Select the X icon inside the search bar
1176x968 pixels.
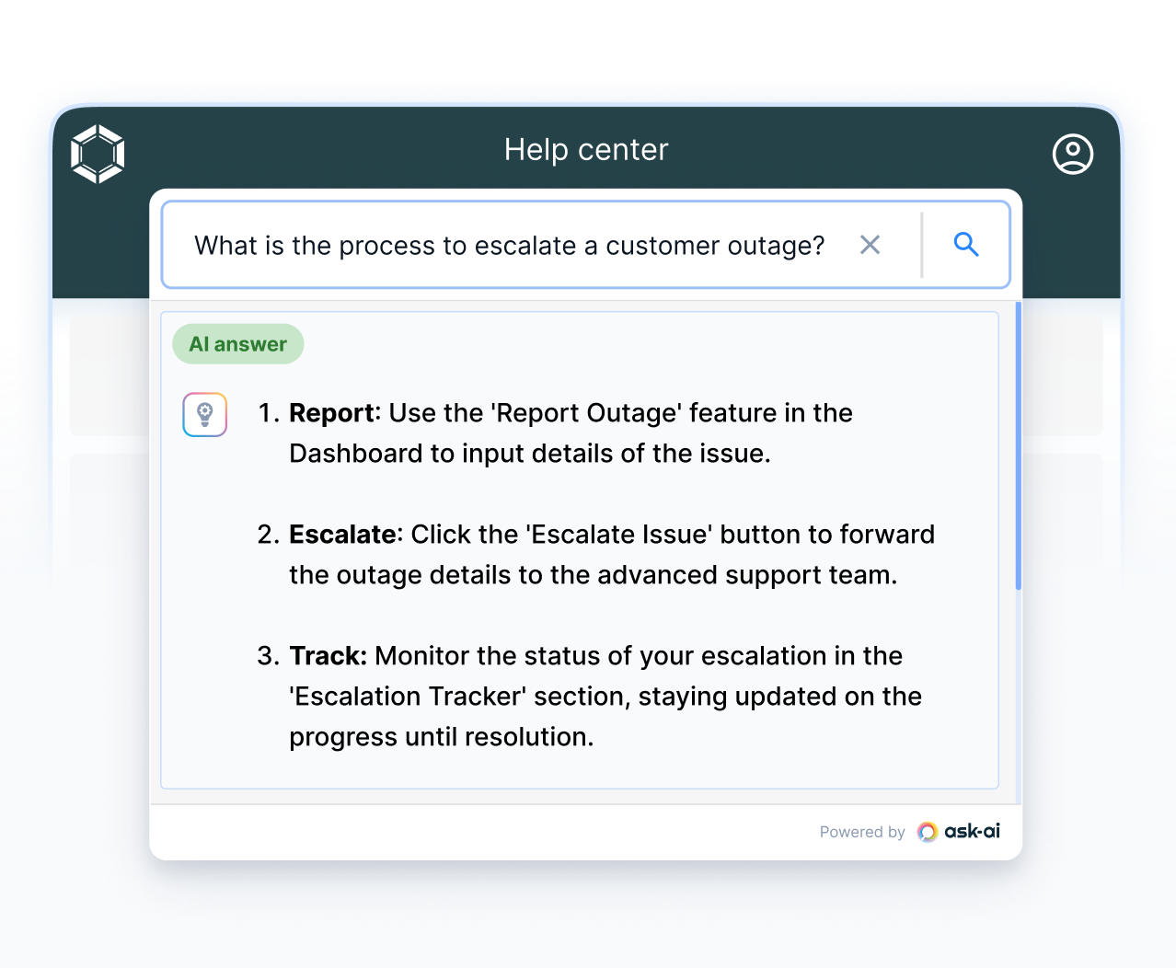pos(870,245)
